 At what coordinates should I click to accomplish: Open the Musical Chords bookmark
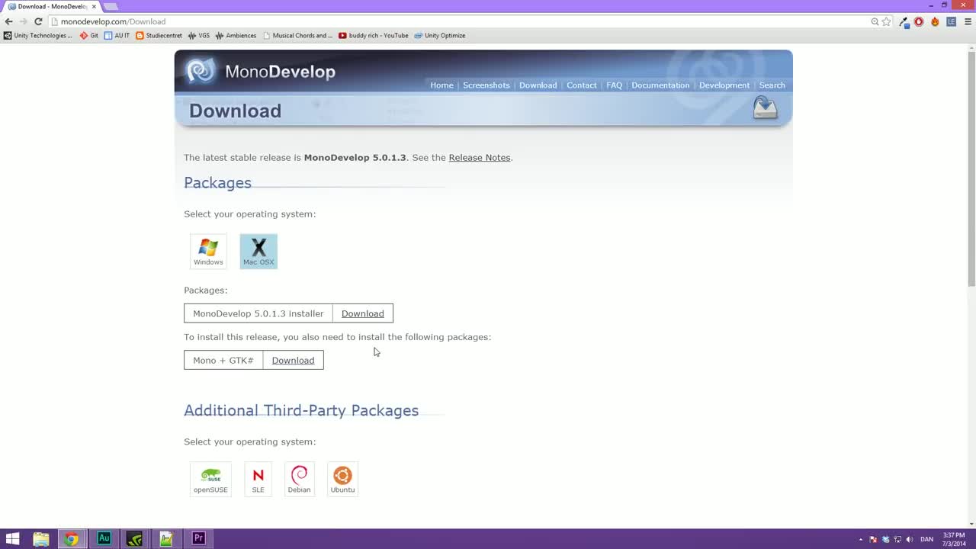[x=298, y=36]
